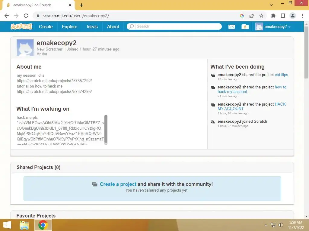
Task: Click the 'my session id is' text
Action: [x=30, y=75]
